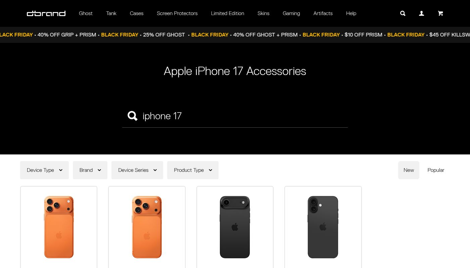Open the account profile icon

422,13
